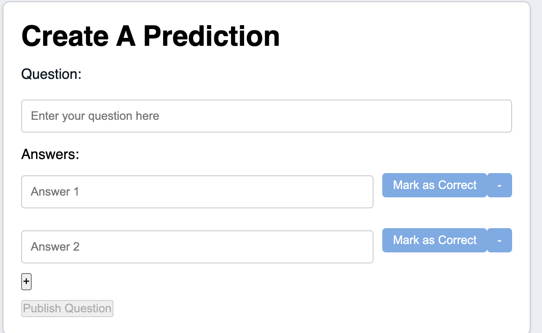Screen dimensions: 542x333
Task: Mark Answer 2 as correct
Action: [x=435, y=240]
